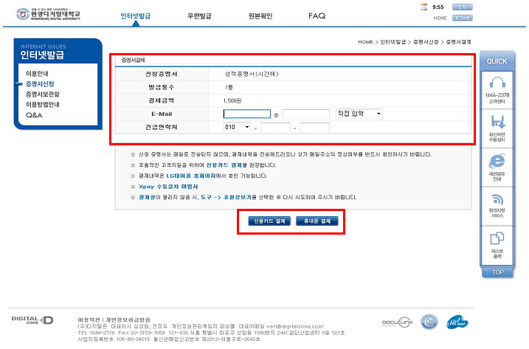This screenshot has height=349, width=529.
Task: Click the 9:55 remaining time text
Action: [x=438, y=7]
